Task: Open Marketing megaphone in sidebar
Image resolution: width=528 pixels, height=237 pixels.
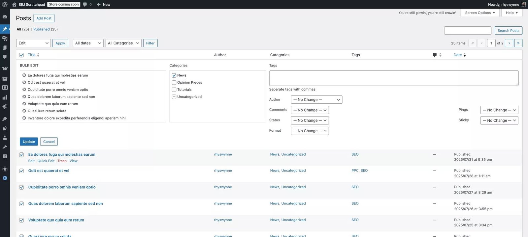Action: [5, 107]
